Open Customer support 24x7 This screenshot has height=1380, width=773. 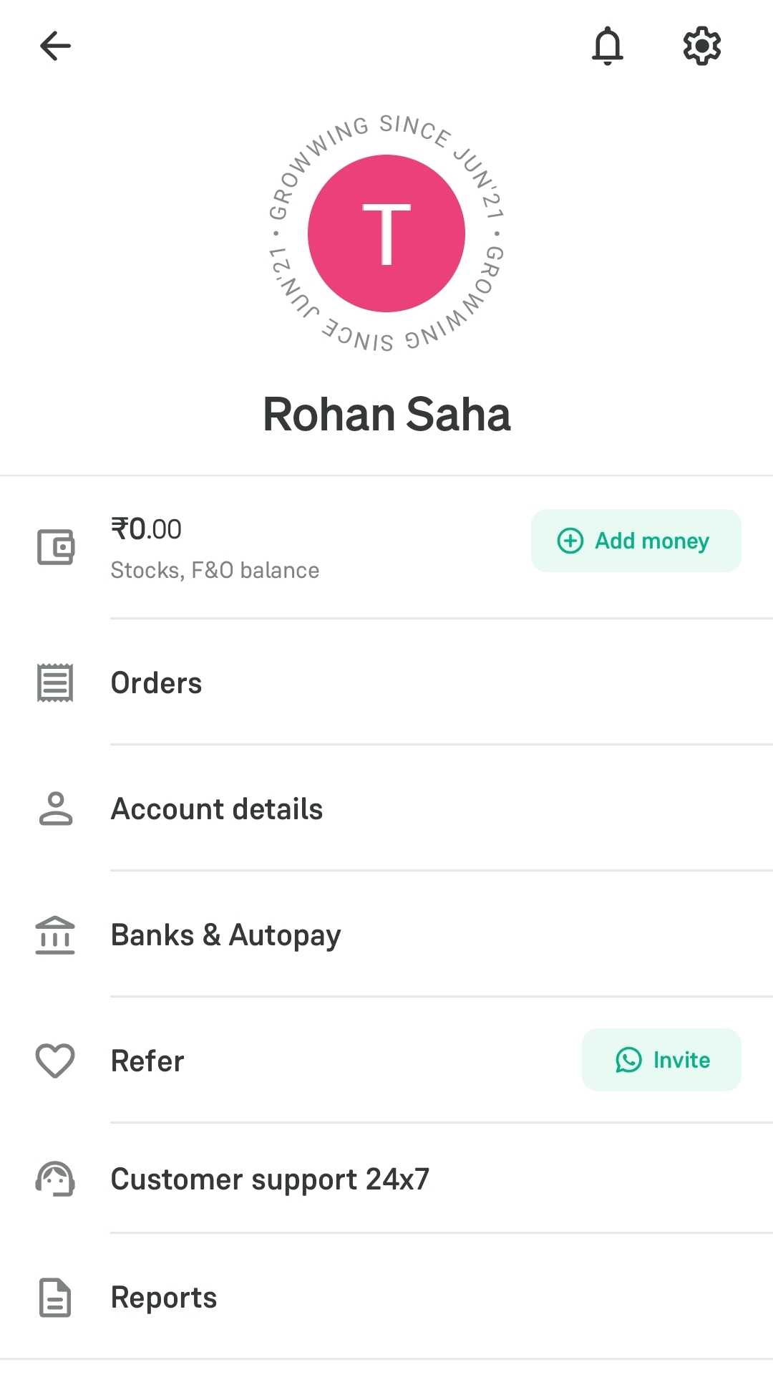click(x=270, y=1179)
